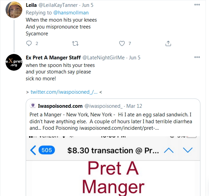Share Leila's tweet via upload icon

click(168, 43)
